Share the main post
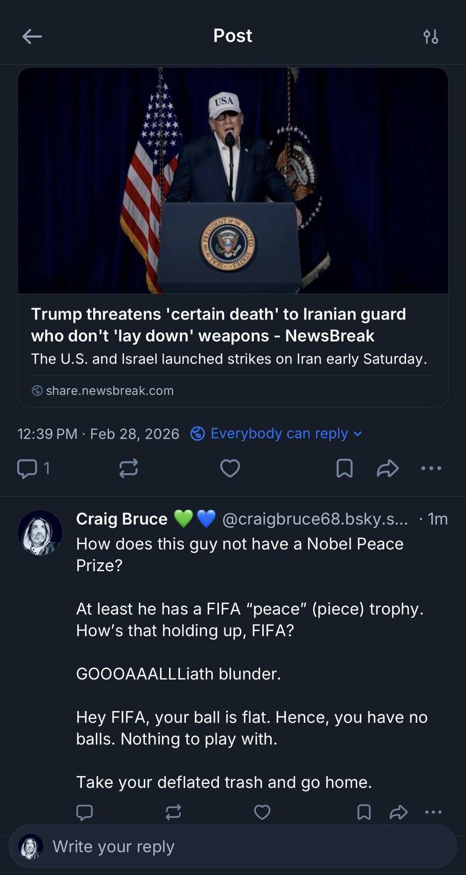Viewport: 466px width, 875px height. pyautogui.click(x=388, y=468)
